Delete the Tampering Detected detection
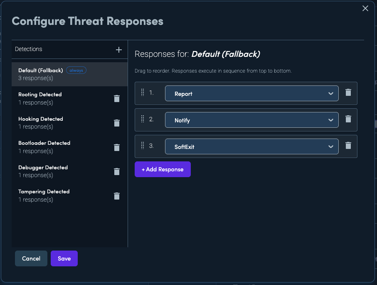Screen dimensions: 377x285 coord(117,196)
